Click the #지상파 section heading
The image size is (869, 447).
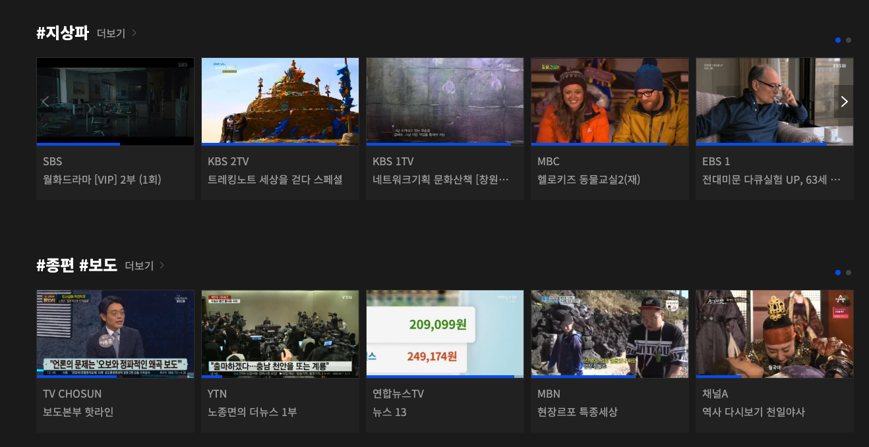point(63,32)
